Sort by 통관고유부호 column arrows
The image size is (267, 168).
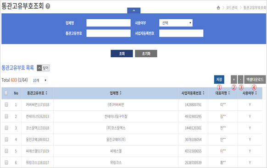click(x=46, y=93)
